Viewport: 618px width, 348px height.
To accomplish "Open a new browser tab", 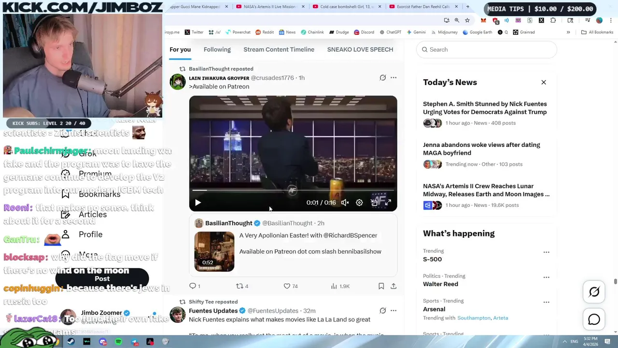I will pos(467,7).
